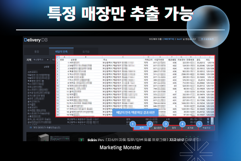Viewport: 241px width, 161px height.
Task: Click the Excel 전화번호 header cell
Action: (190, 60)
